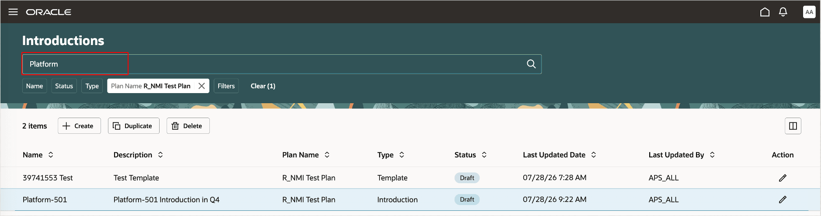
Task: Click the Delete button
Action: pos(188,126)
